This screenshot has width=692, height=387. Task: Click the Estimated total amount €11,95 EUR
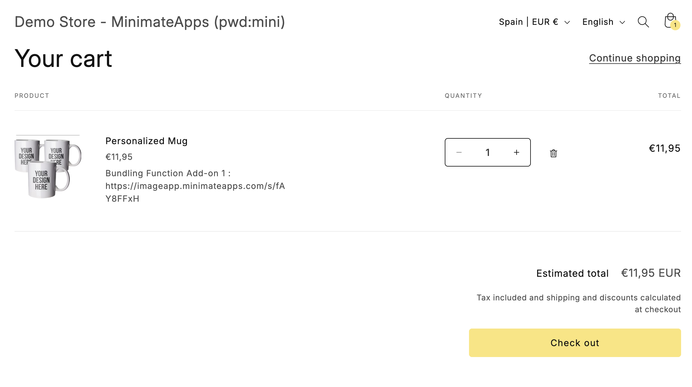pyautogui.click(x=651, y=273)
